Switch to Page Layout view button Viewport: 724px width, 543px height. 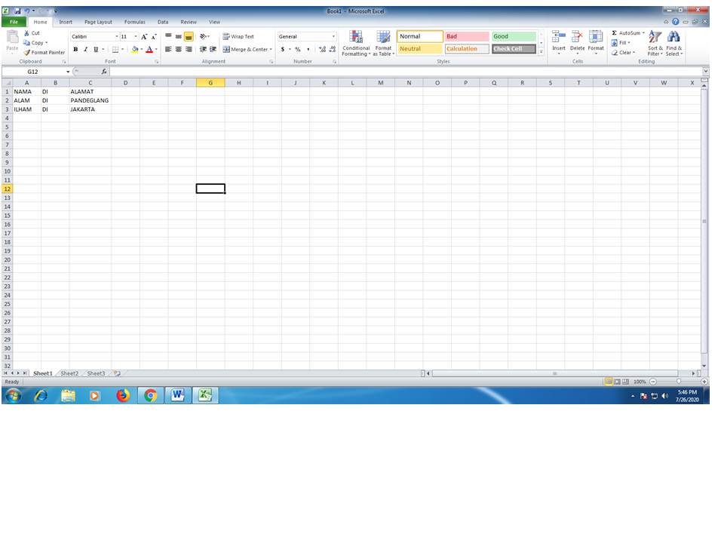click(x=617, y=382)
